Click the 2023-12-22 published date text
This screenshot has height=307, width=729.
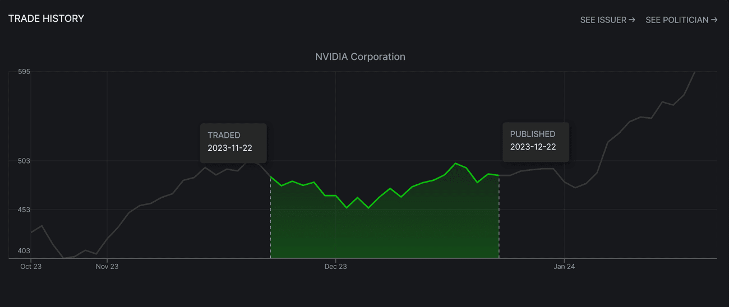[533, 146]
